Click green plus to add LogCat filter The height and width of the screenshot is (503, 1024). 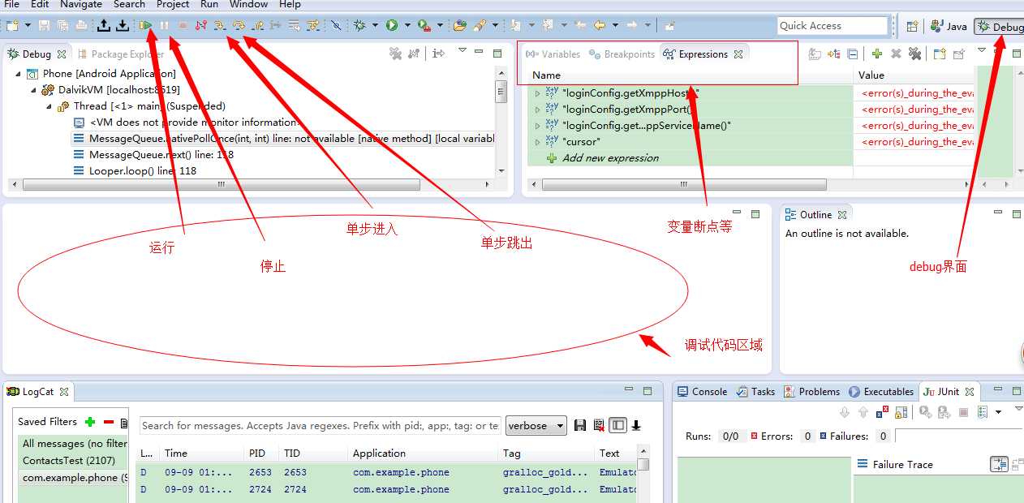pos(90,422)
